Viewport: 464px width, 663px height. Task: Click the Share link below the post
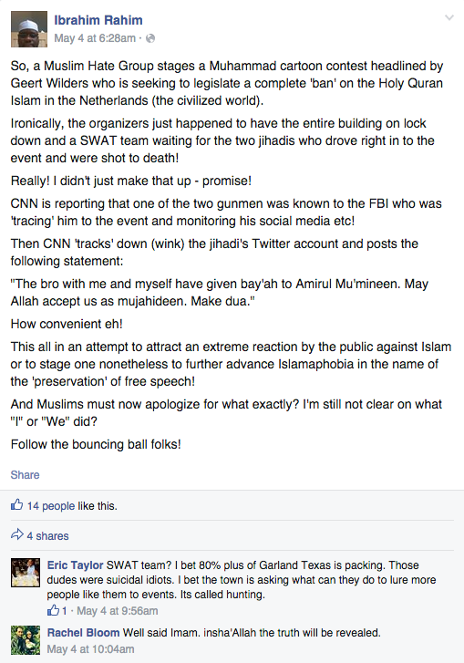point(25,475)
